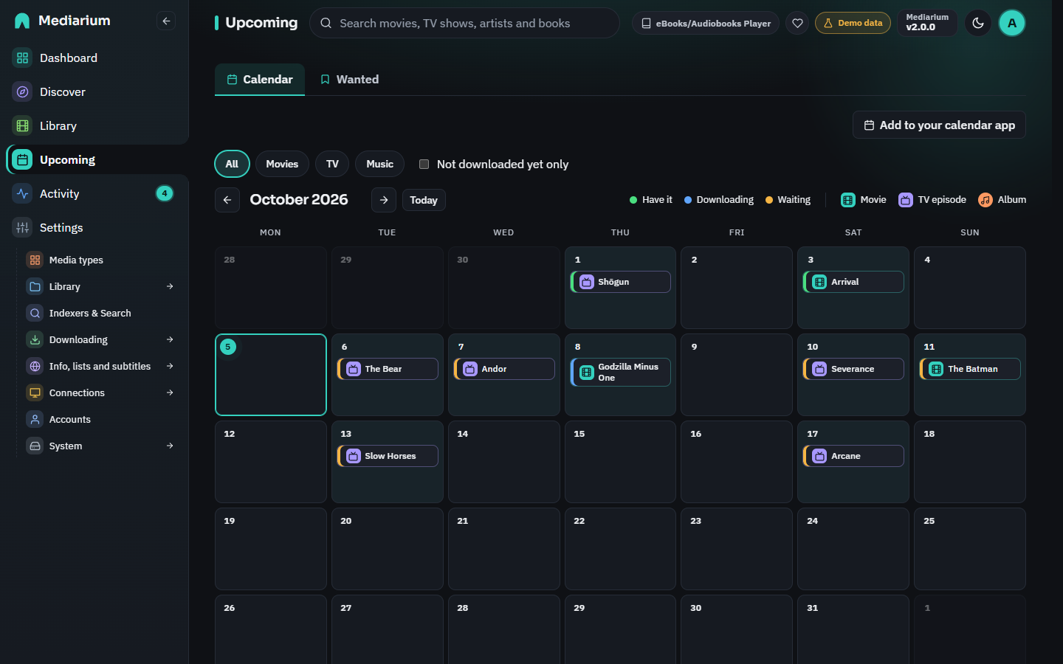Enable Not downloaded yet only checkbox

tap(424, 164)
